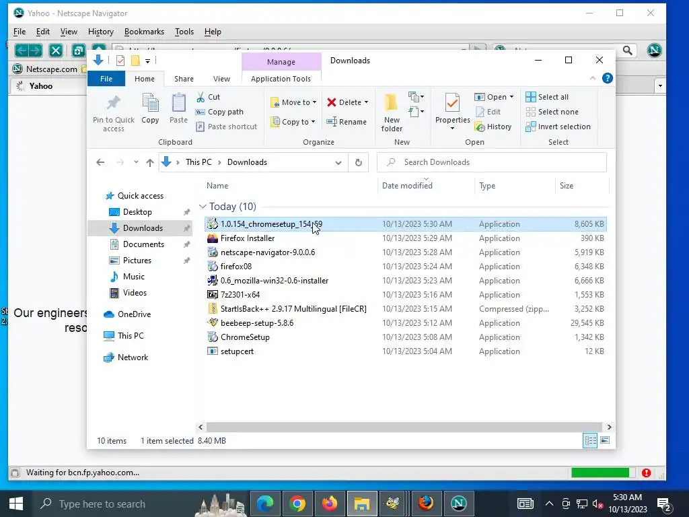The image size is (689, 517).
Task: Open Microsoft Edge from taskbar
Action: tap(265, 504)
